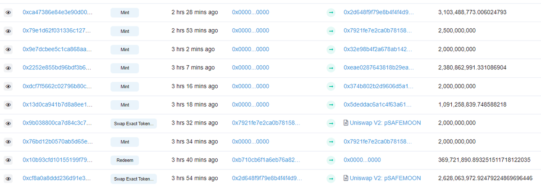
Task: Click the green arrow in the 3 hrs 32 mins row
Action: [x=331, y=123]
